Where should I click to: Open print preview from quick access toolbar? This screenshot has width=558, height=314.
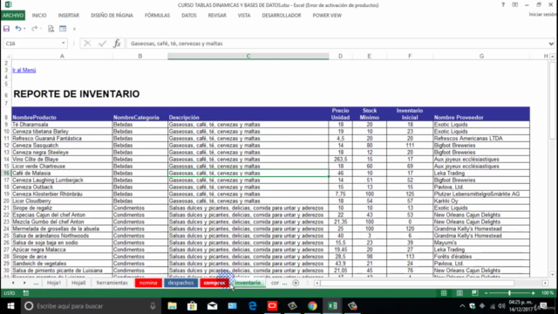click(x=51, y=29)
